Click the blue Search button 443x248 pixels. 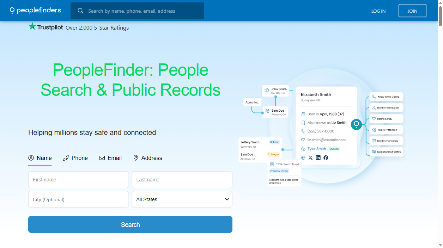point(130,224)
